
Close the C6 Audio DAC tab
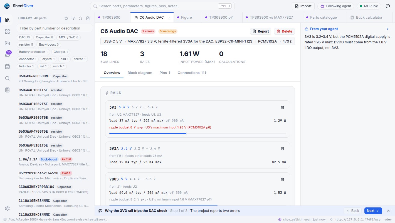point(169,18)
